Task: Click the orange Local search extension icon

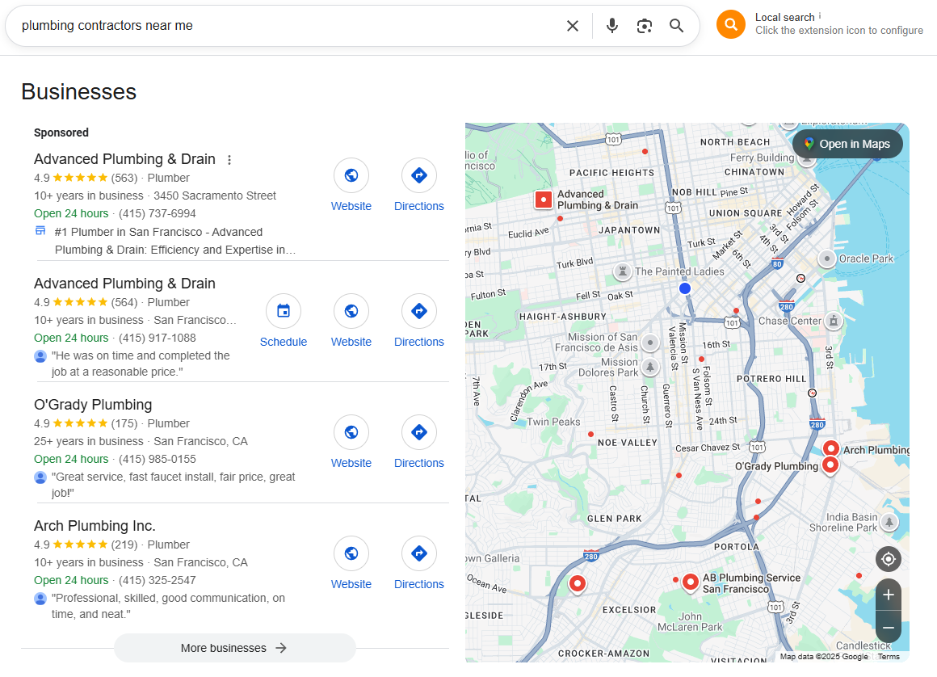Action: (730, 24)
